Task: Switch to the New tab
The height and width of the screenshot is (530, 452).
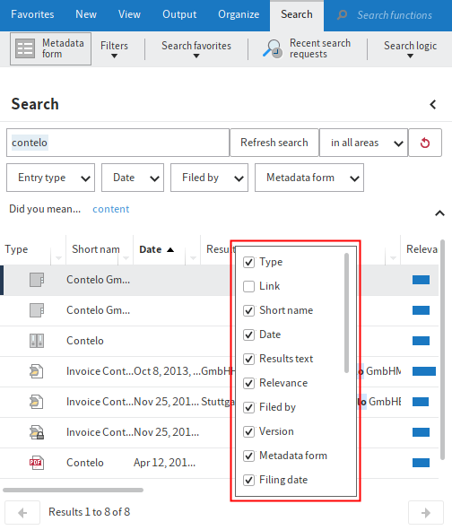Action: pos(86,14)
